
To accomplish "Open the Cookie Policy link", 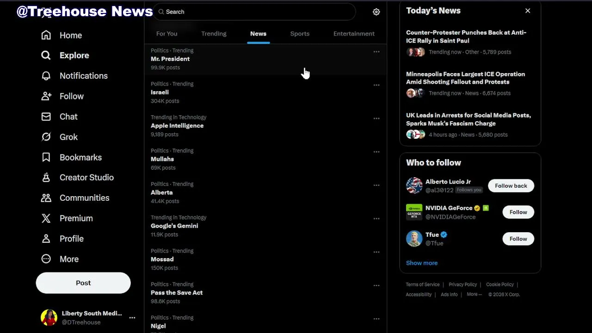I will pyautogui.click(x=500, y=285).
